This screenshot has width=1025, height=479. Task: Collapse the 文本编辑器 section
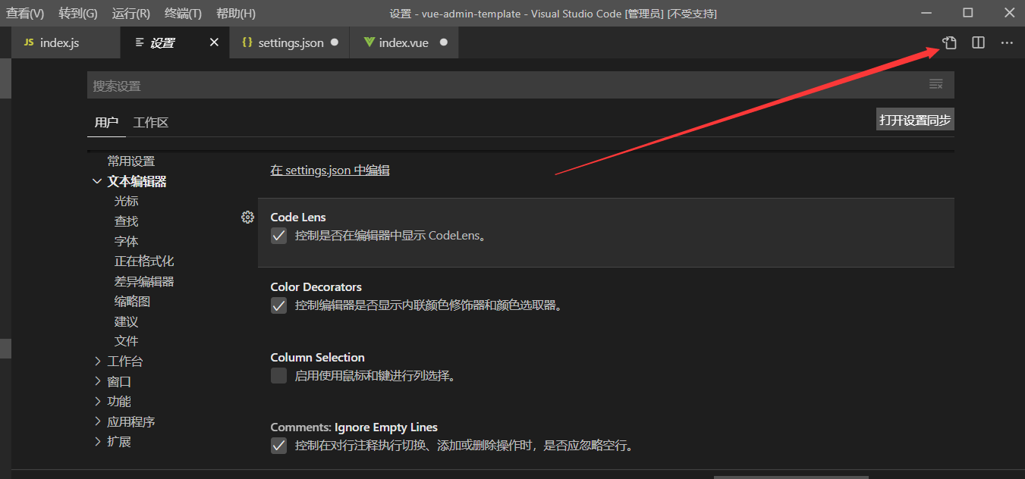(96, 181)
